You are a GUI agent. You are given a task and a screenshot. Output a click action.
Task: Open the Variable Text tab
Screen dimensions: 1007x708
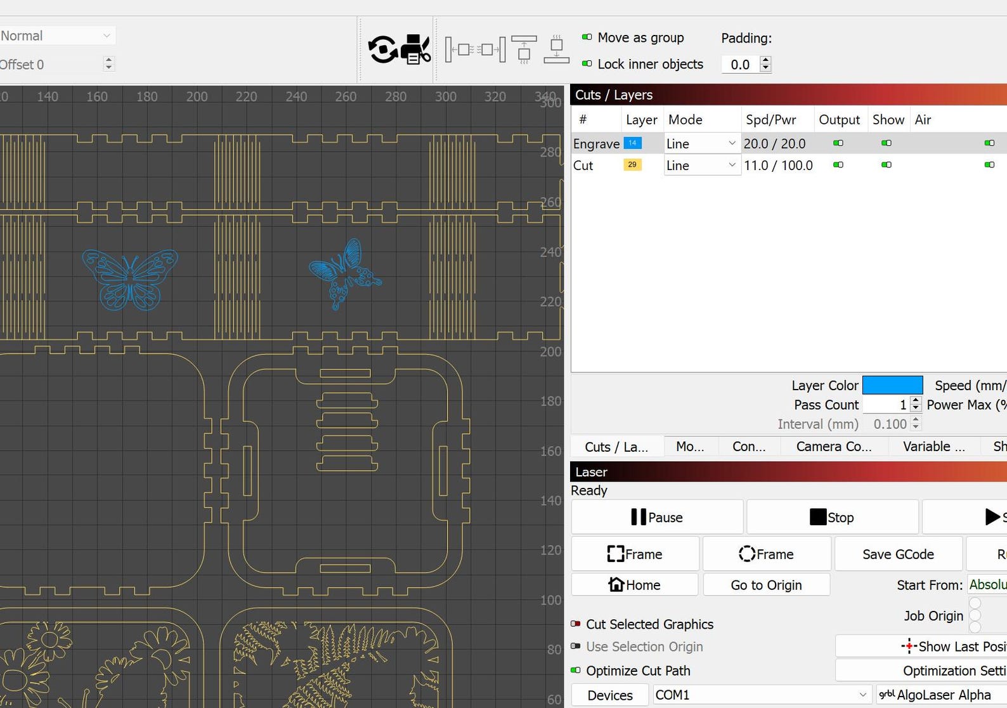pos(933,447)
